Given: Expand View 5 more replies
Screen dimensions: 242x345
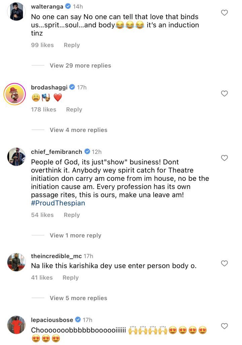Looking at the screenshot, I should click(x=78, y=298).
